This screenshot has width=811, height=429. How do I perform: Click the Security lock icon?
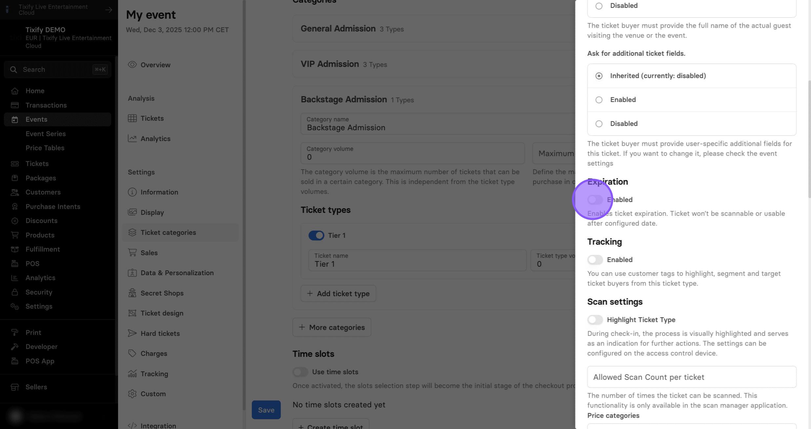coord(14,292)
